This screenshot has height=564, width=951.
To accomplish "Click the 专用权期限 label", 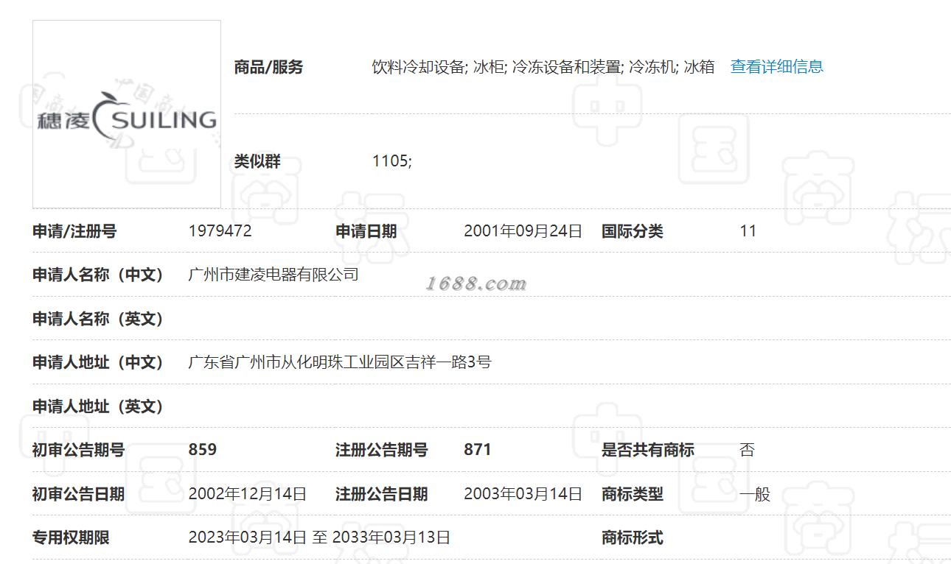I will (71, 537).
